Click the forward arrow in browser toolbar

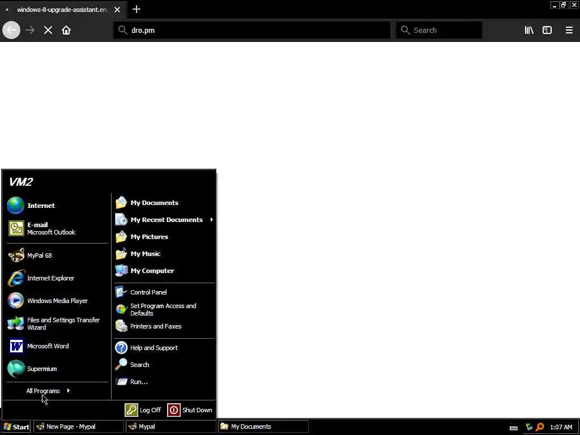tap(31, 30)
